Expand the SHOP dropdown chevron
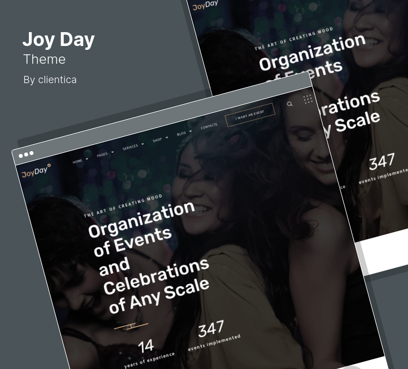Viewport: 408px width, 369px height. coord(167,137)
